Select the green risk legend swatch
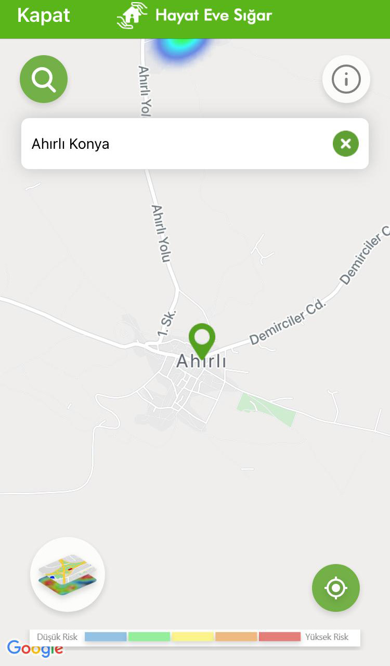 [149, 636]
